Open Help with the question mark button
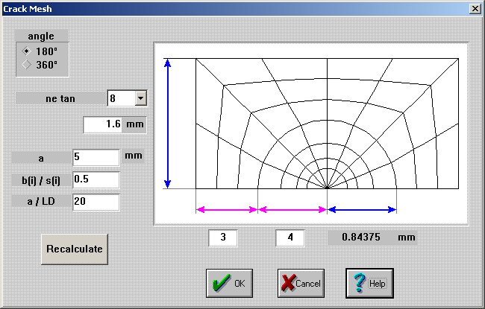 pos(369,283)
